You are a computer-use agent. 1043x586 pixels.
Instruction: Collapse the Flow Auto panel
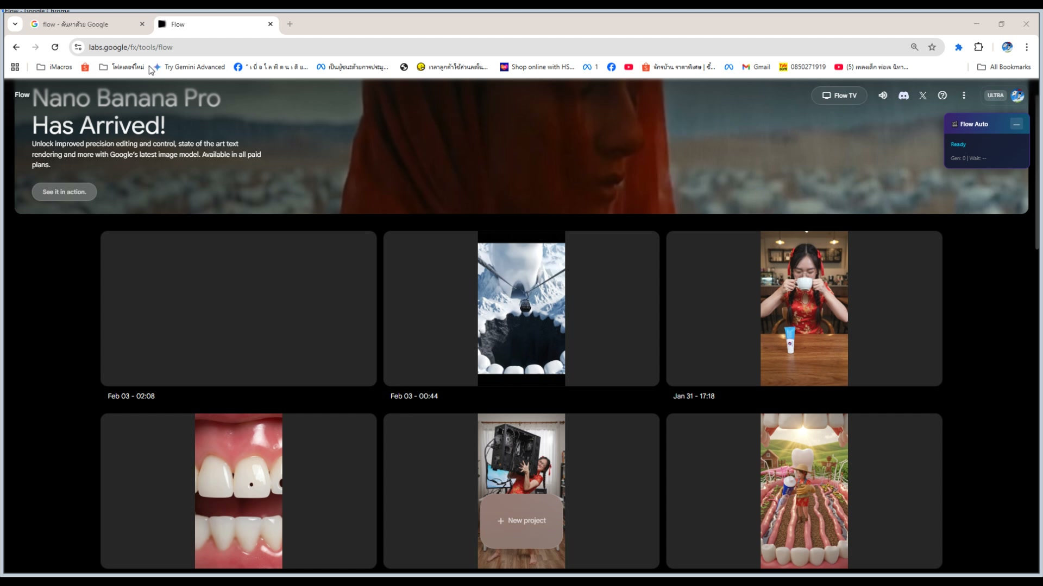click(x=1016, y=124)
